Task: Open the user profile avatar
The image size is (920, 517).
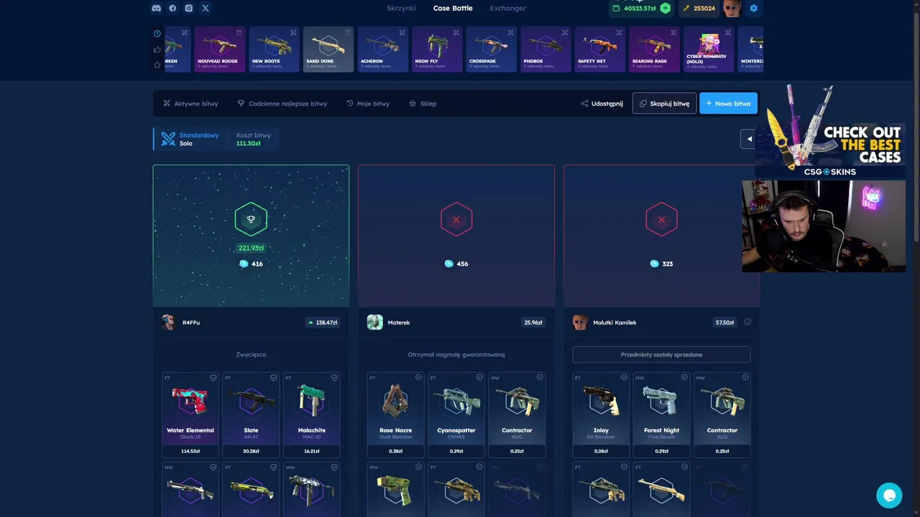Action: coord(732,8)
